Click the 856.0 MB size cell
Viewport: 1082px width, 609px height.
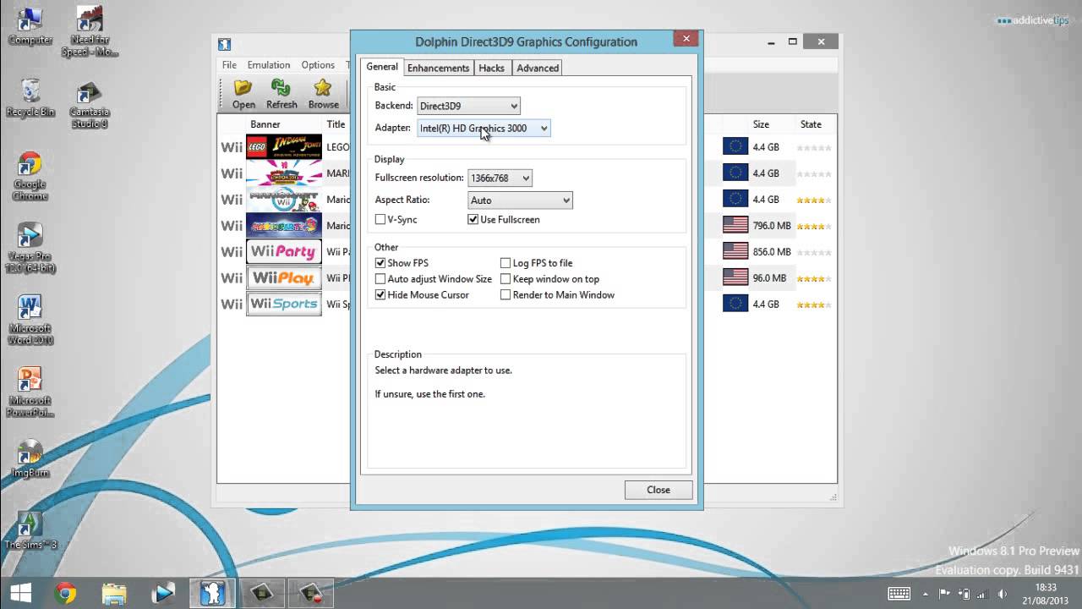click(x=772, y=252)
